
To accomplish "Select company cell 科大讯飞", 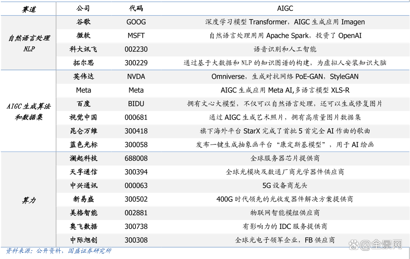I will [83, 49].
